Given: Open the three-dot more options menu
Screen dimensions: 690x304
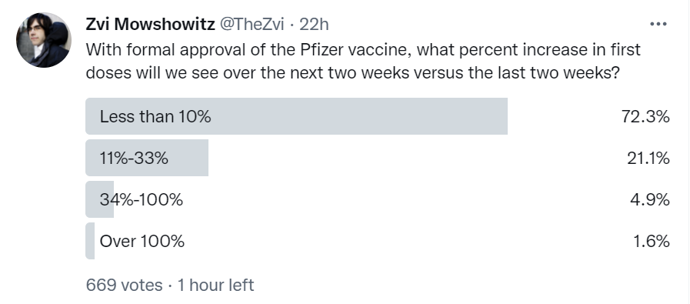Looking at the screenshot, I should (x=658, y=24).
